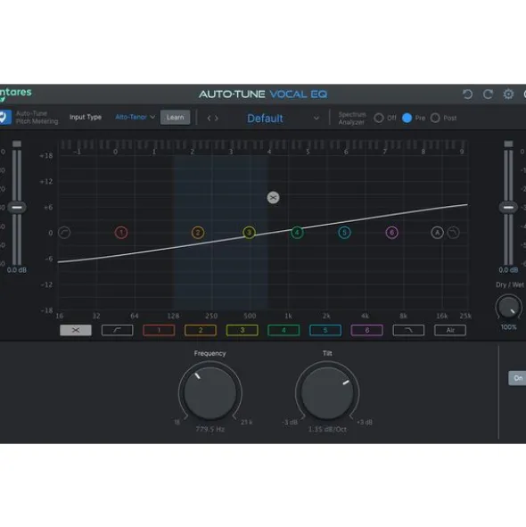Select red band 1 node

(121, 233)
